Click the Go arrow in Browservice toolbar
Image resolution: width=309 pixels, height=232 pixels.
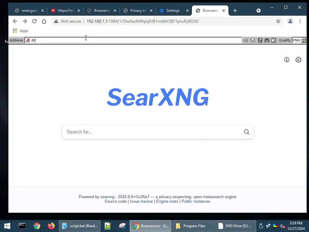246,40
